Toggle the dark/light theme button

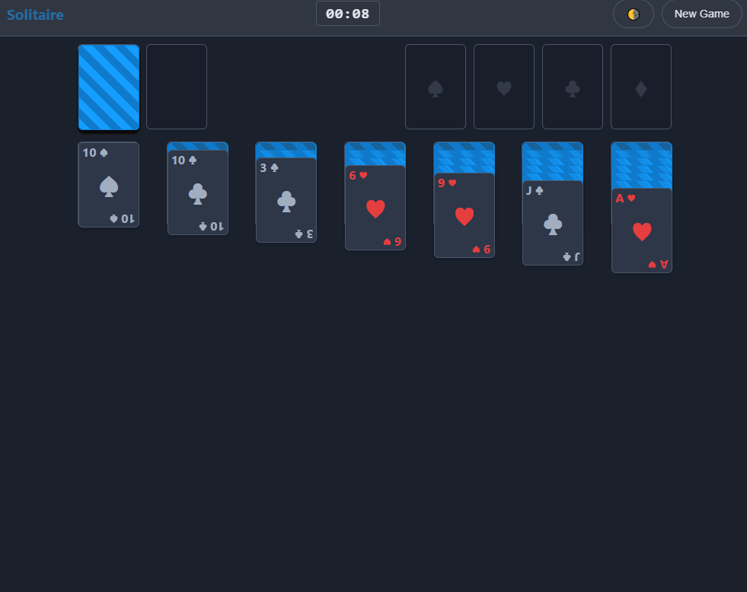[x=633, y=14]
